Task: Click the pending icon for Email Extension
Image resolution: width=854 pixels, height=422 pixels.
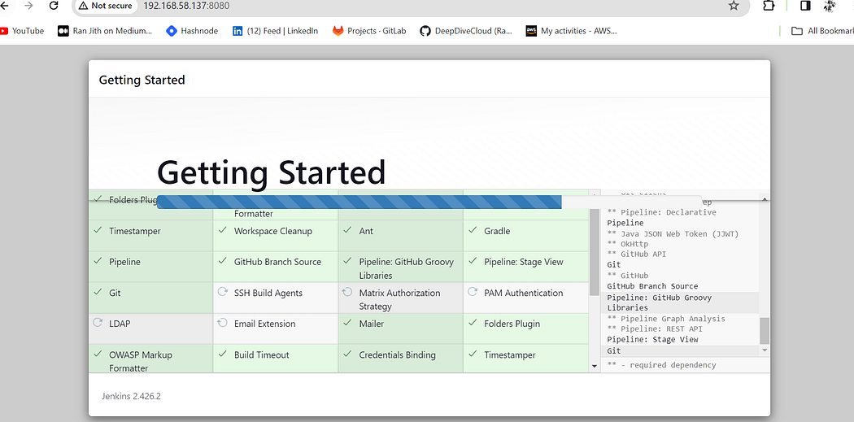Action: click(x=222, y=323)
